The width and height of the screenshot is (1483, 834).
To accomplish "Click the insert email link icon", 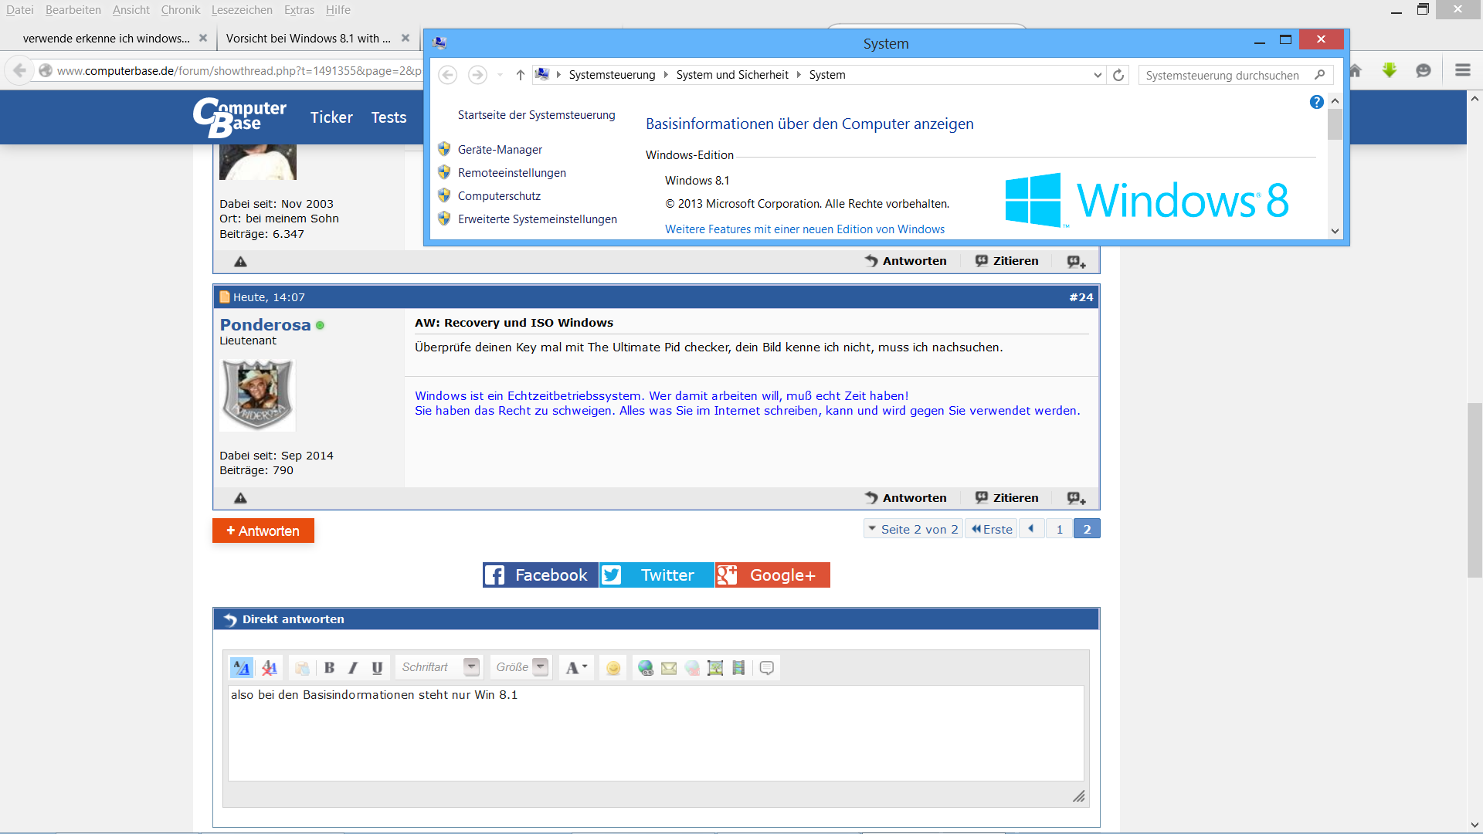I will 669,668.
